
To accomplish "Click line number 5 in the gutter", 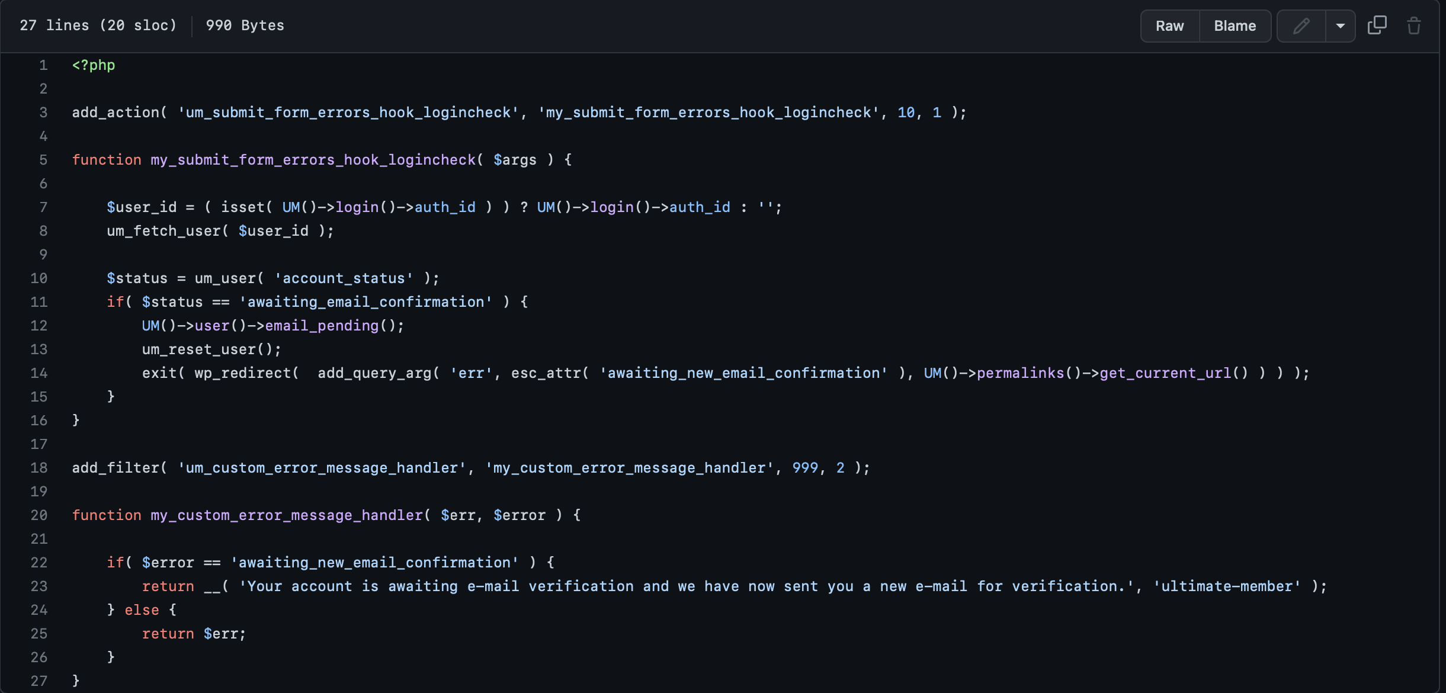I will click(x=43, y=160).
